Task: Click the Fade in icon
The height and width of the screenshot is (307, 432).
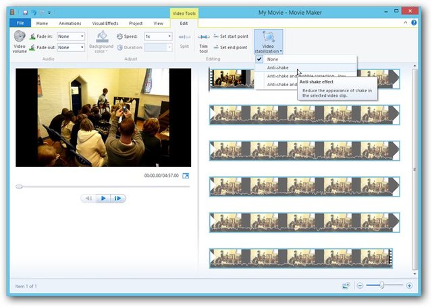Action: click(x=32, y=36)
